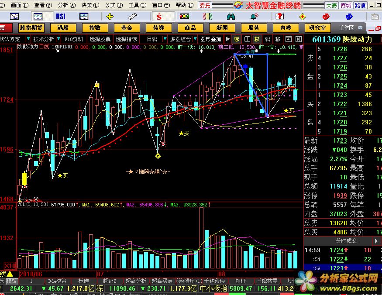Viewport: 382px width, 295px height.
Task: Expand the 多图组合 dropdown arrow
Action: (x=195, y=39)
